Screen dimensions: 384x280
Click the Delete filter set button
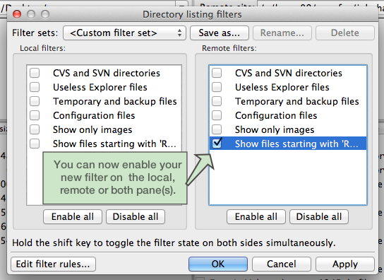click(344, 33)
